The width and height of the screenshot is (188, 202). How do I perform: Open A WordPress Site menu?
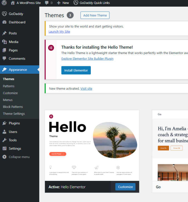(x=29, y=3)
